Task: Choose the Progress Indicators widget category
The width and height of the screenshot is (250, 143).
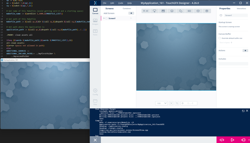Action: tap(189, 11)
